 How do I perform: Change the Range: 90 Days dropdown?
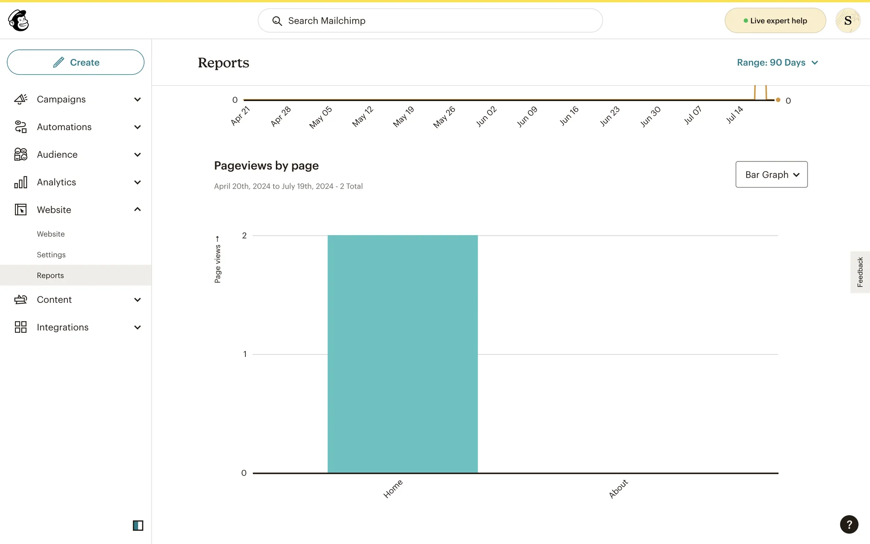777,63
